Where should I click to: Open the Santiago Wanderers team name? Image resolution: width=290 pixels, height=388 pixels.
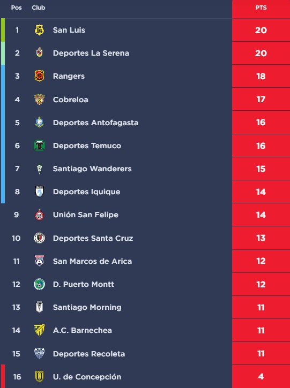(x=92, y=169)
